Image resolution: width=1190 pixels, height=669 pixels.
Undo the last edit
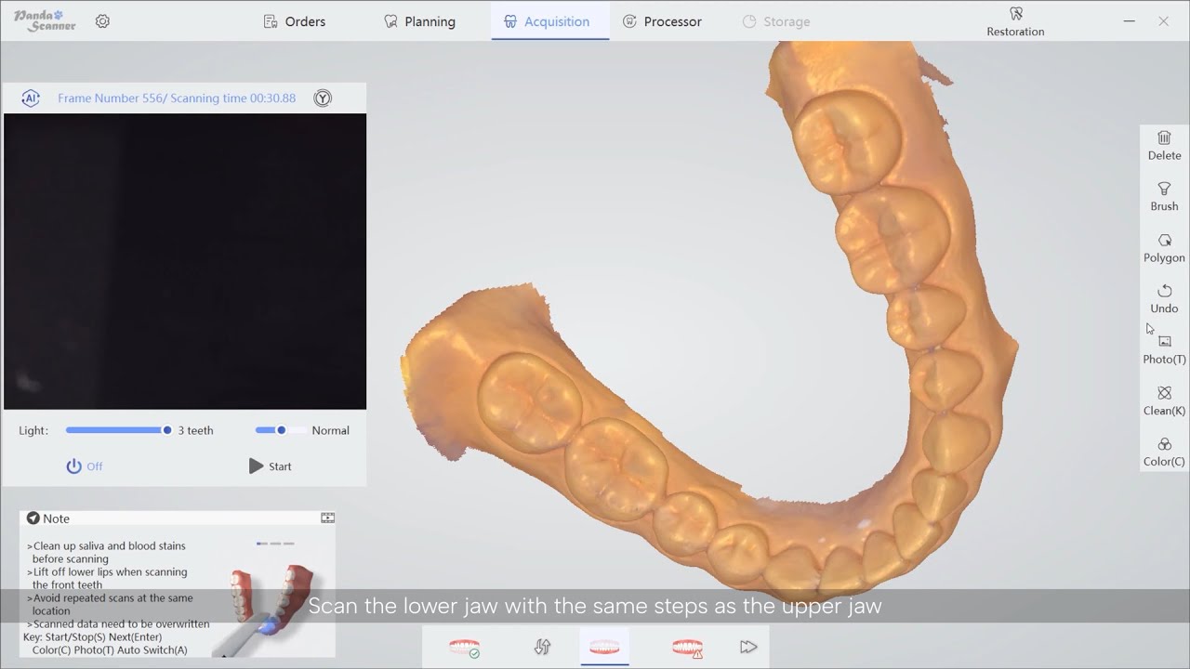point(1164,298)
